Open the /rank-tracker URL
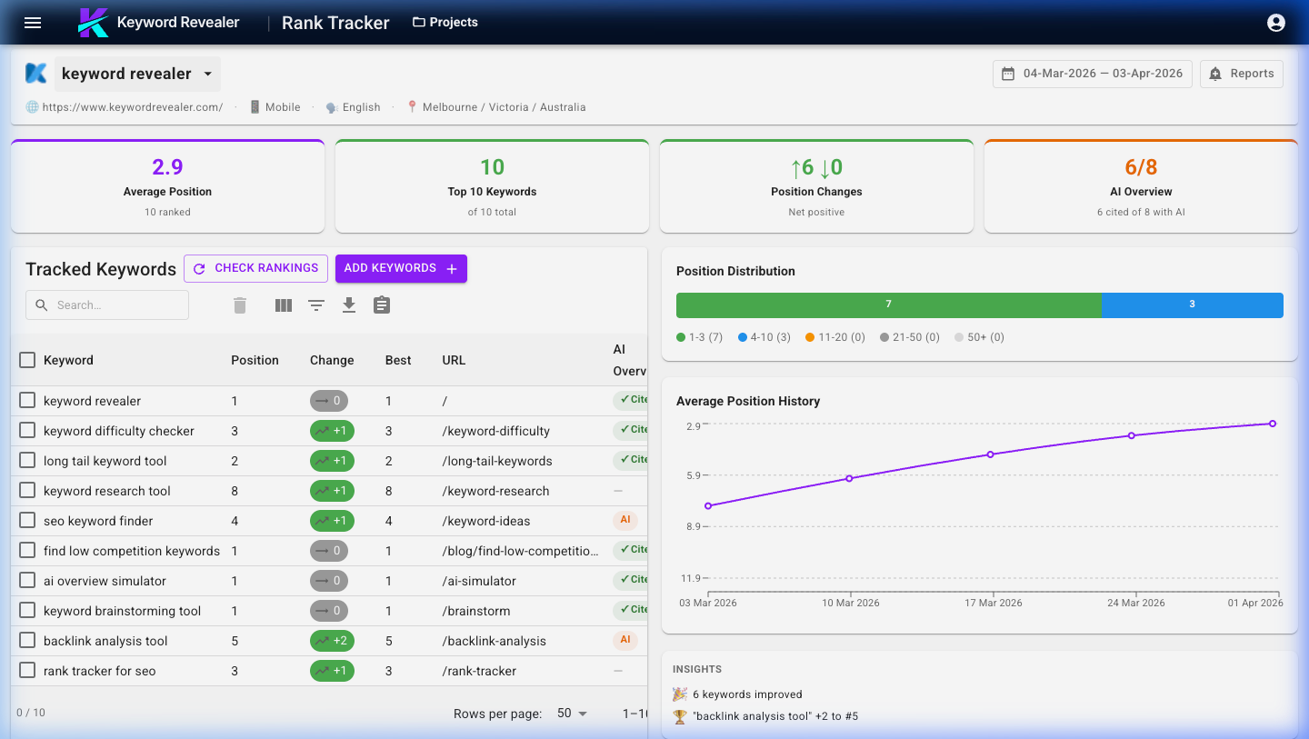Screen dimensions: 1309x739 (479, 671)
